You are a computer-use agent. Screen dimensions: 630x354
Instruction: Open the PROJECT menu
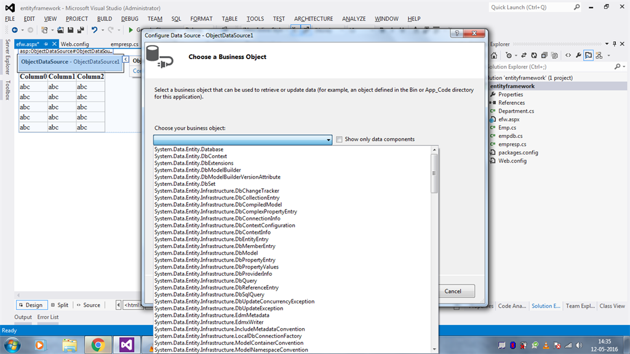[x=77, y=19]
